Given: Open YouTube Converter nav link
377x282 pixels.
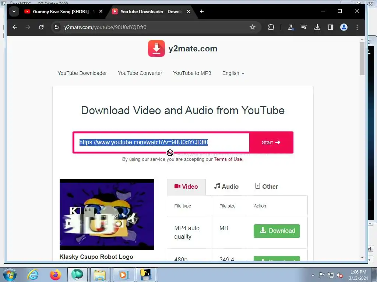Looking at the screenshot, I should [x=140, y=73].
